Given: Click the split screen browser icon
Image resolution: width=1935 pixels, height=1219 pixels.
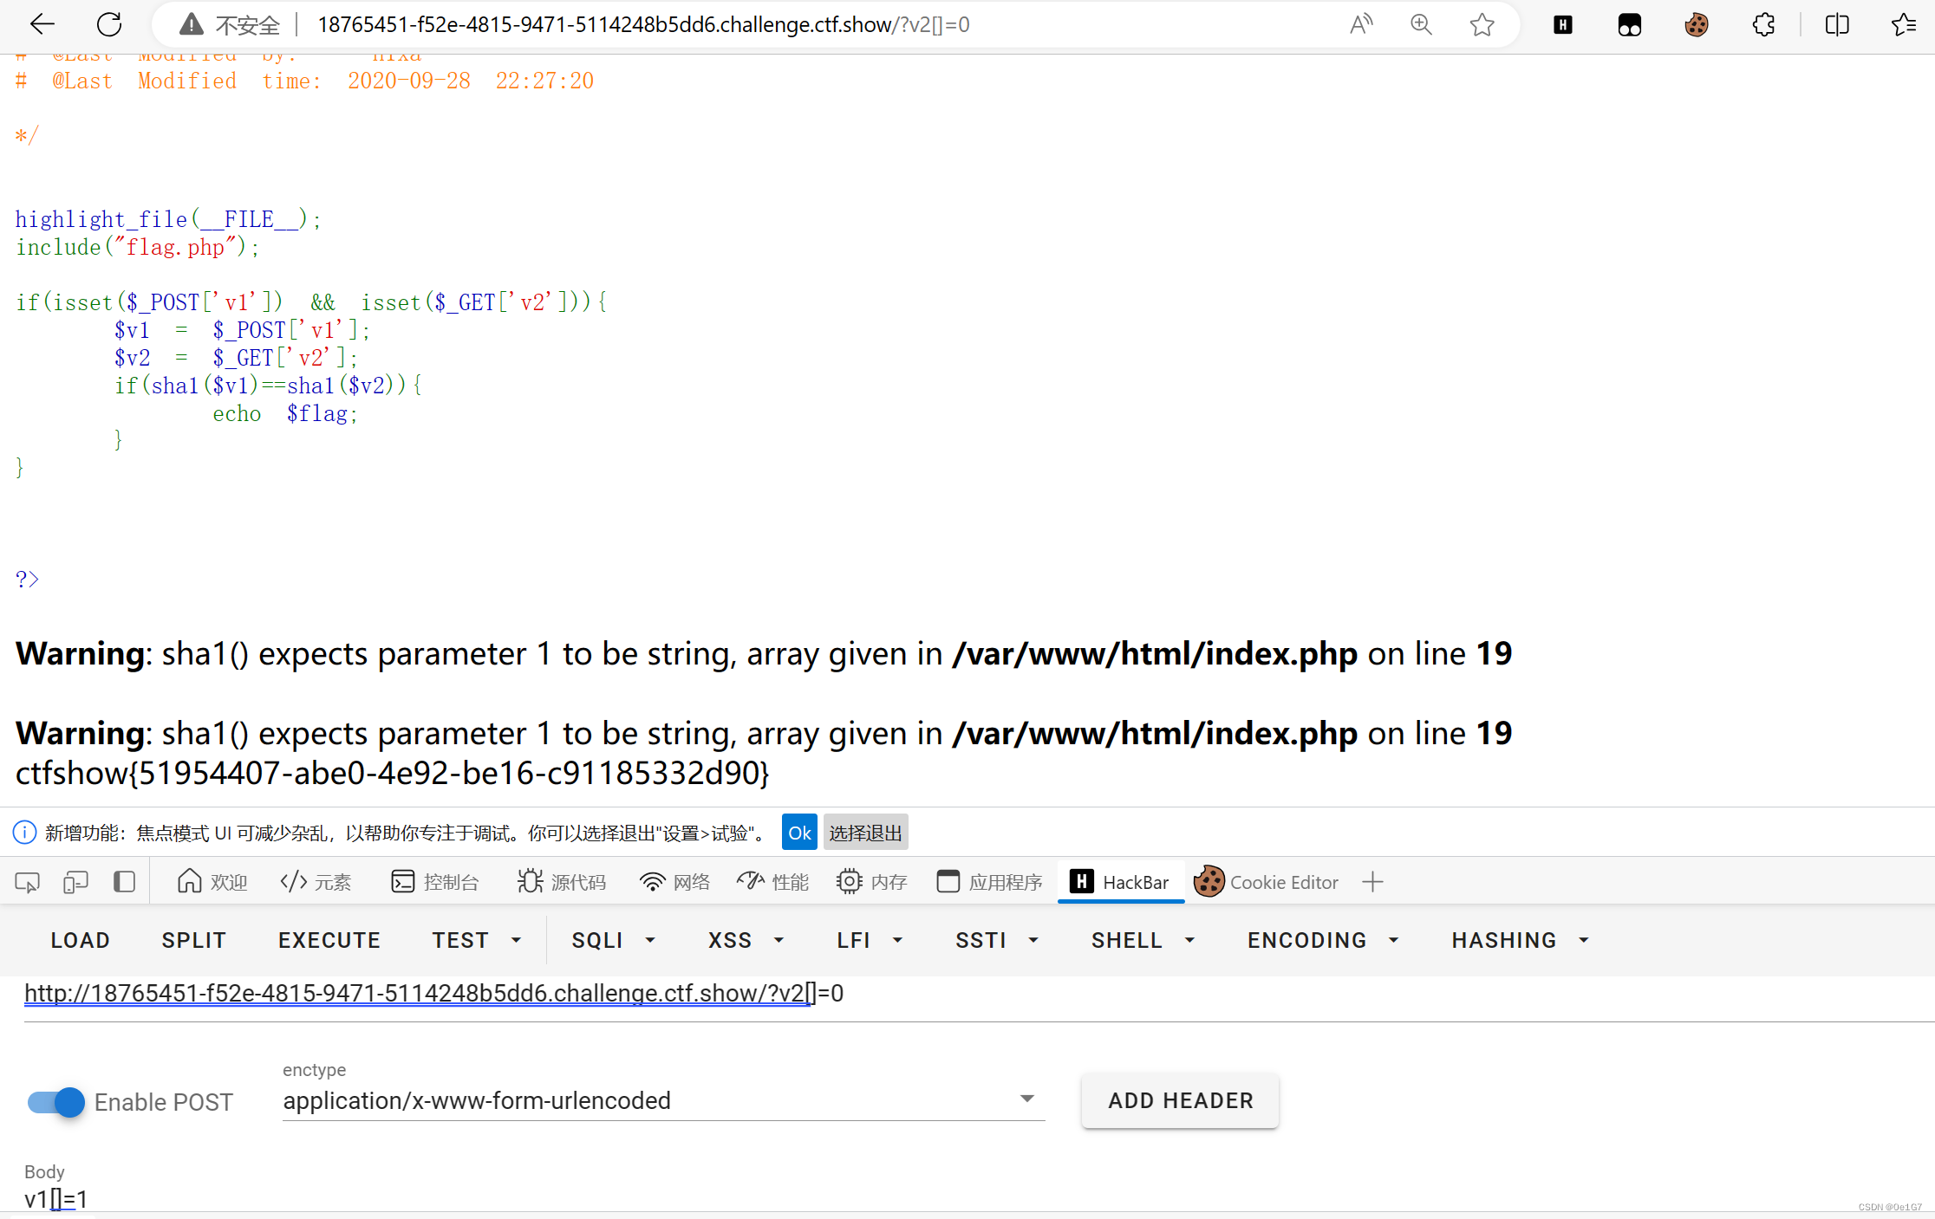Looking at the screenshot, I should tap(1836, 24).
